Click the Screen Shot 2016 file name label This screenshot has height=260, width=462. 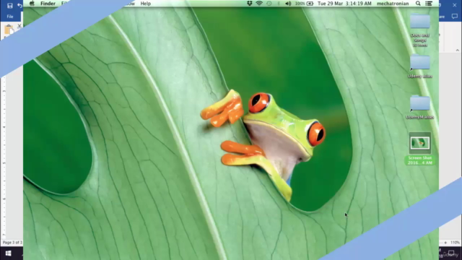tap(420, 160)
